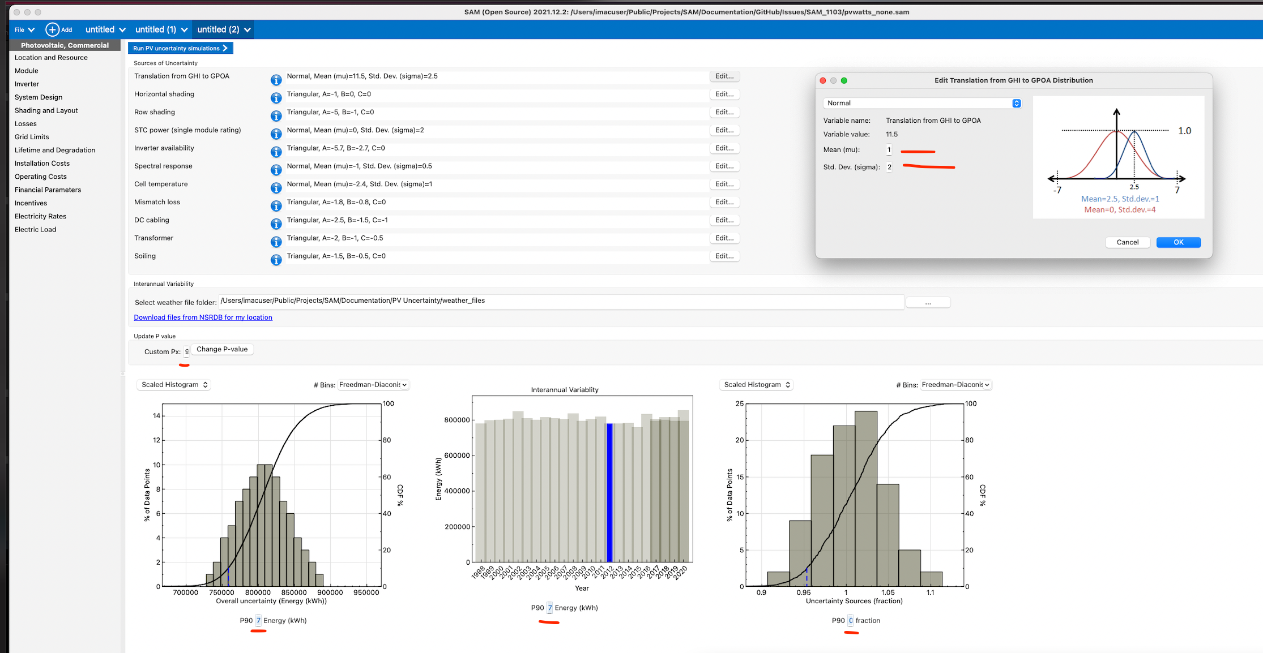
Task: Click info icon for Translation from GHI to GPOA
Action: click(x=276, y=80)
